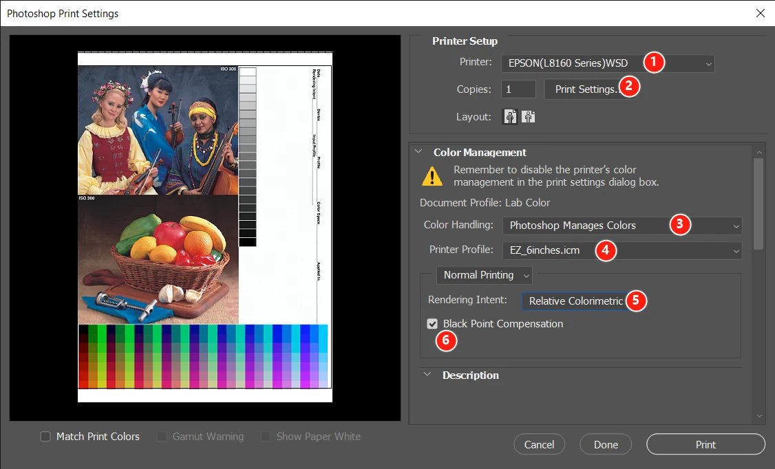
Task: Click the print preview page thumbnail
Action: point(204,227)
